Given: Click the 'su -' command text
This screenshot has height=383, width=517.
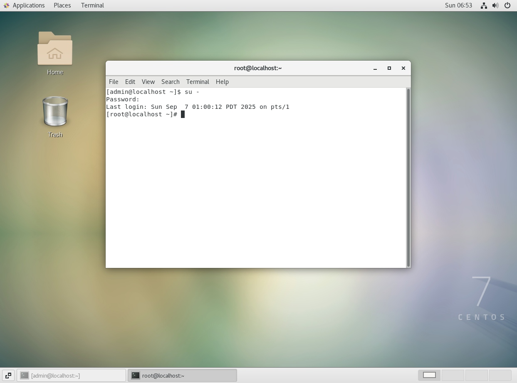Looking at the screenshot, I should (192, 92).
